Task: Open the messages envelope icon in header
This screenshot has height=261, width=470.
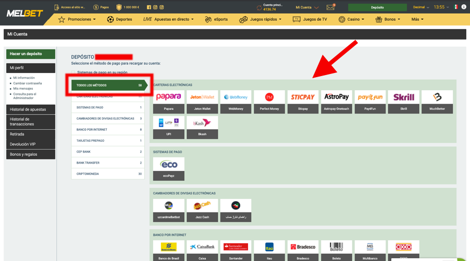Action: click(x=331, y=7)
